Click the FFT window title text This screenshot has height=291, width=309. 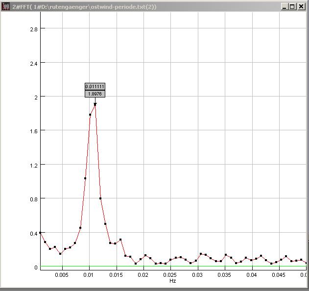(84, 7)
